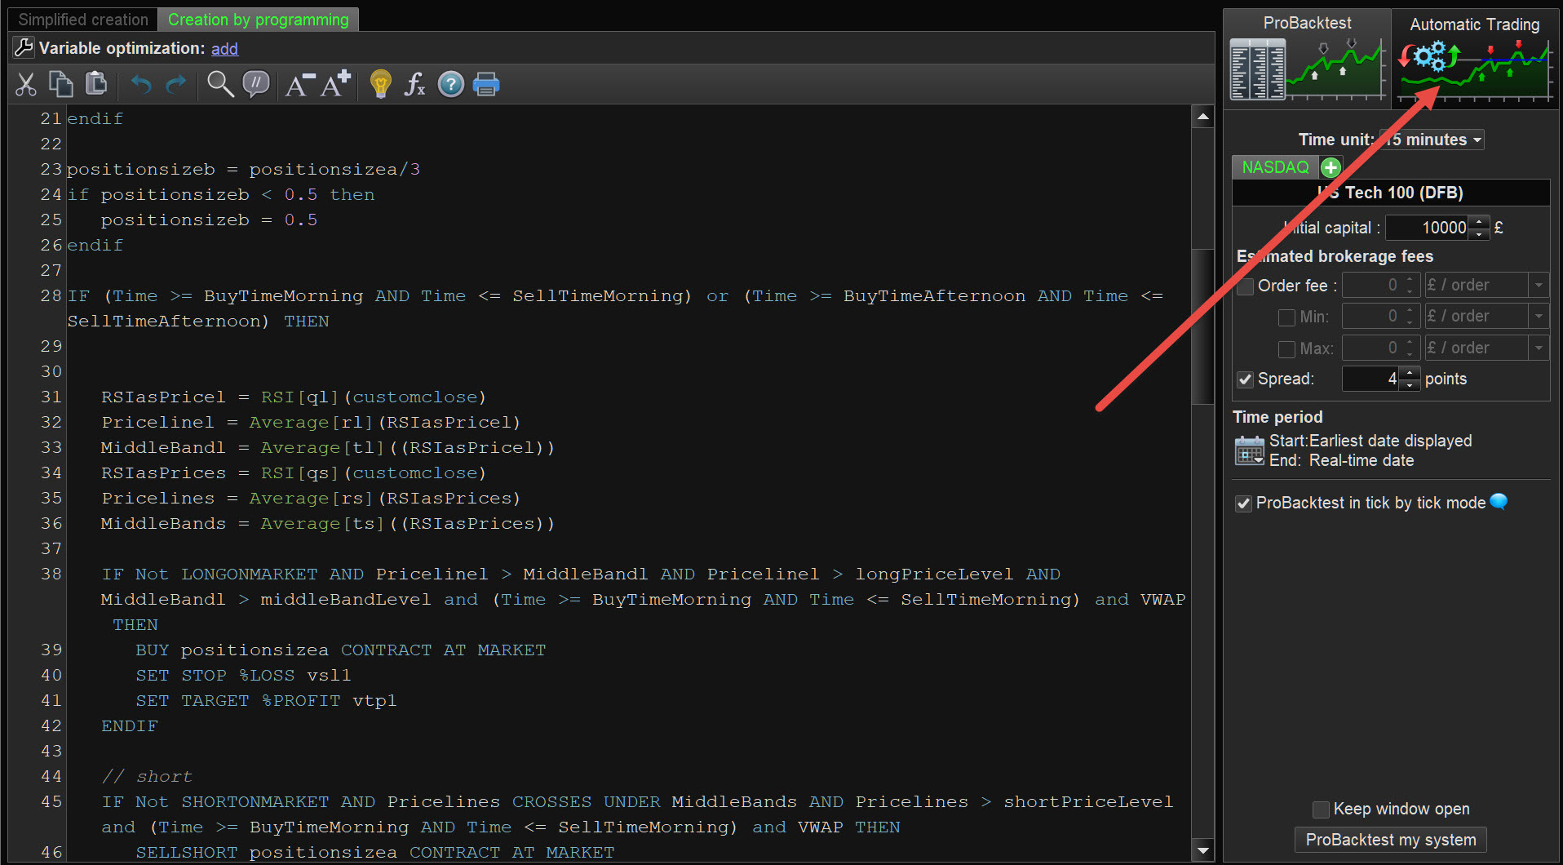Toggle the Max fee checkbox
Viewport: 1563px width, 865px height.
(1286, 349)
